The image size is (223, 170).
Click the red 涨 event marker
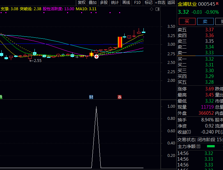119,97
